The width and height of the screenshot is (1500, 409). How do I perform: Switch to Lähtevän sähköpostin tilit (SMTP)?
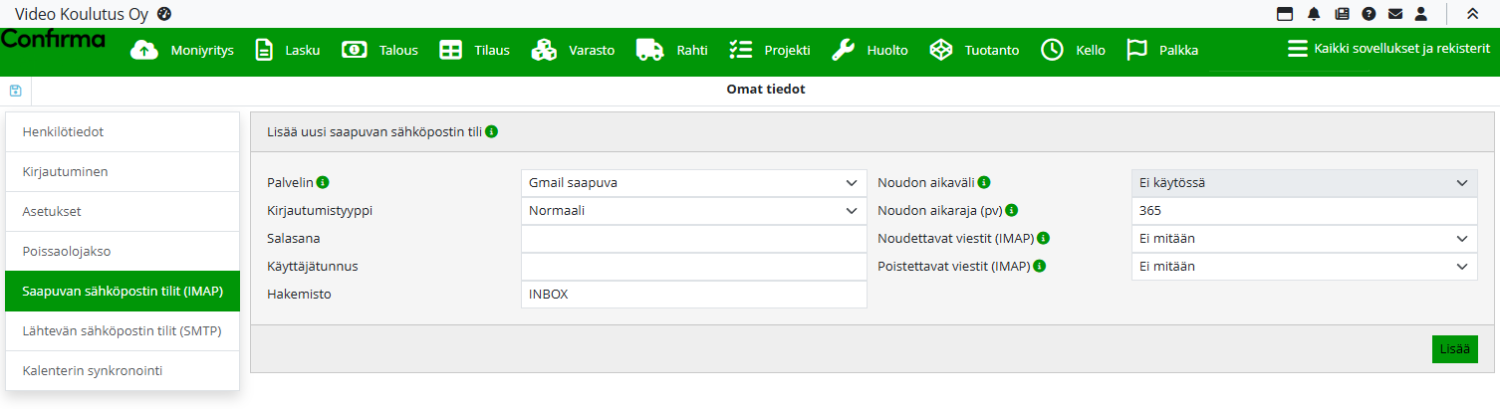(122, 331)
